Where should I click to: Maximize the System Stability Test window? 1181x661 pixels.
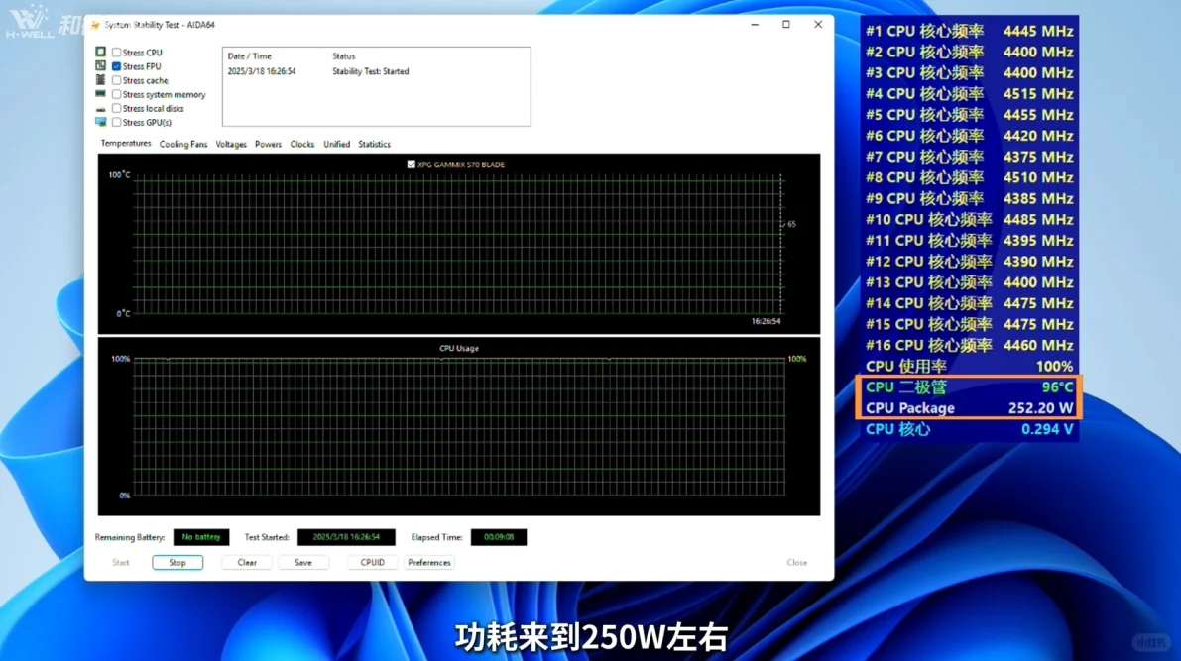point(786,25)
